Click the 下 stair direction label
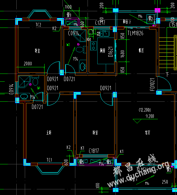This screenshot has height=195, width=177. 167,74
